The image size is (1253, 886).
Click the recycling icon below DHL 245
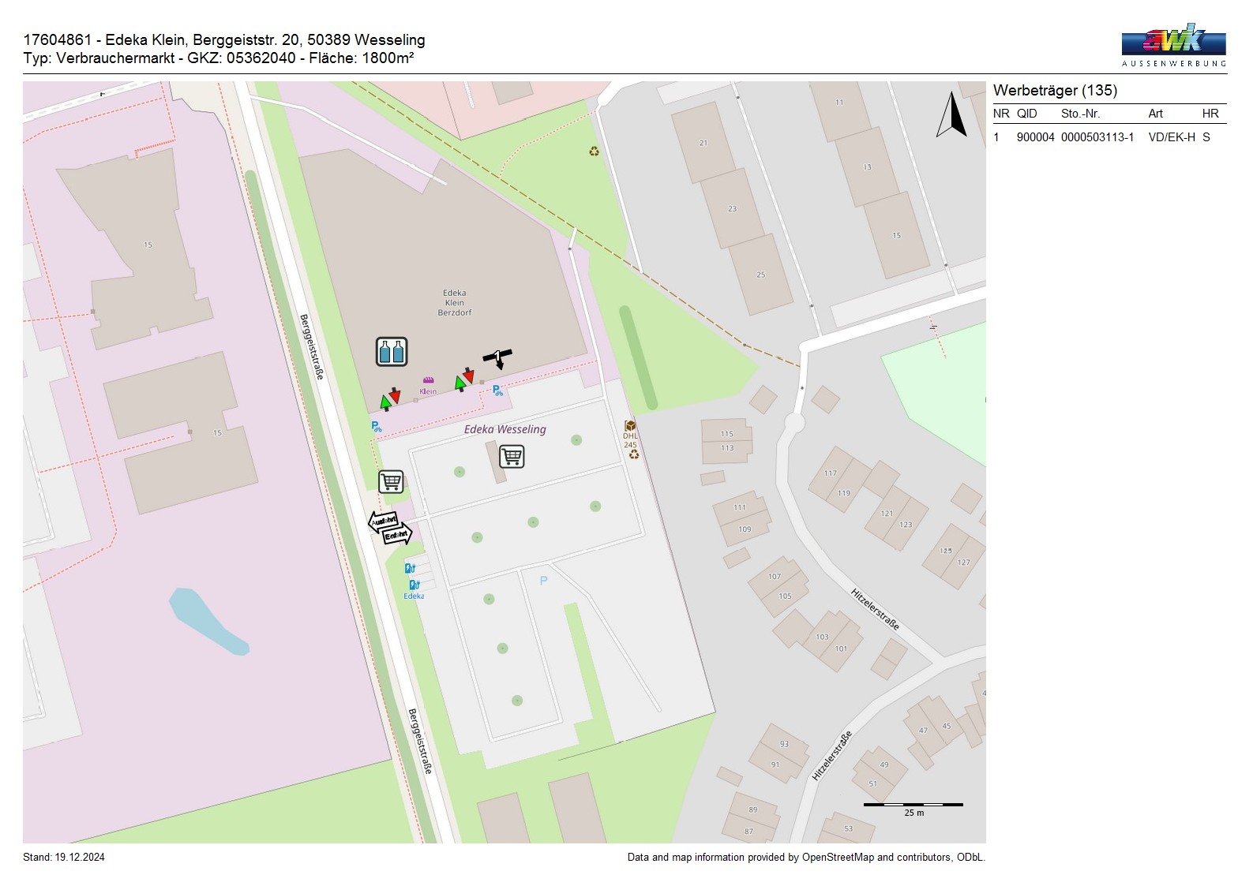(x=633, y=454)
